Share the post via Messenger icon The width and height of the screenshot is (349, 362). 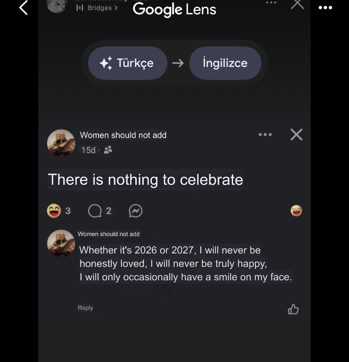click(135, 211)
